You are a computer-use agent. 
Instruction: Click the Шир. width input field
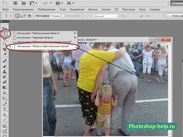132,16
